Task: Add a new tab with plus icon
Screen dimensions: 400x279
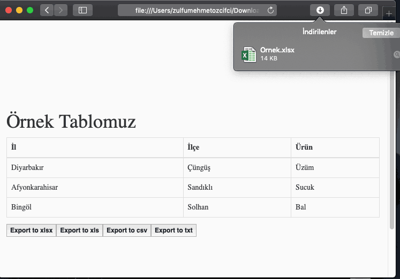Action: [389, 13]
